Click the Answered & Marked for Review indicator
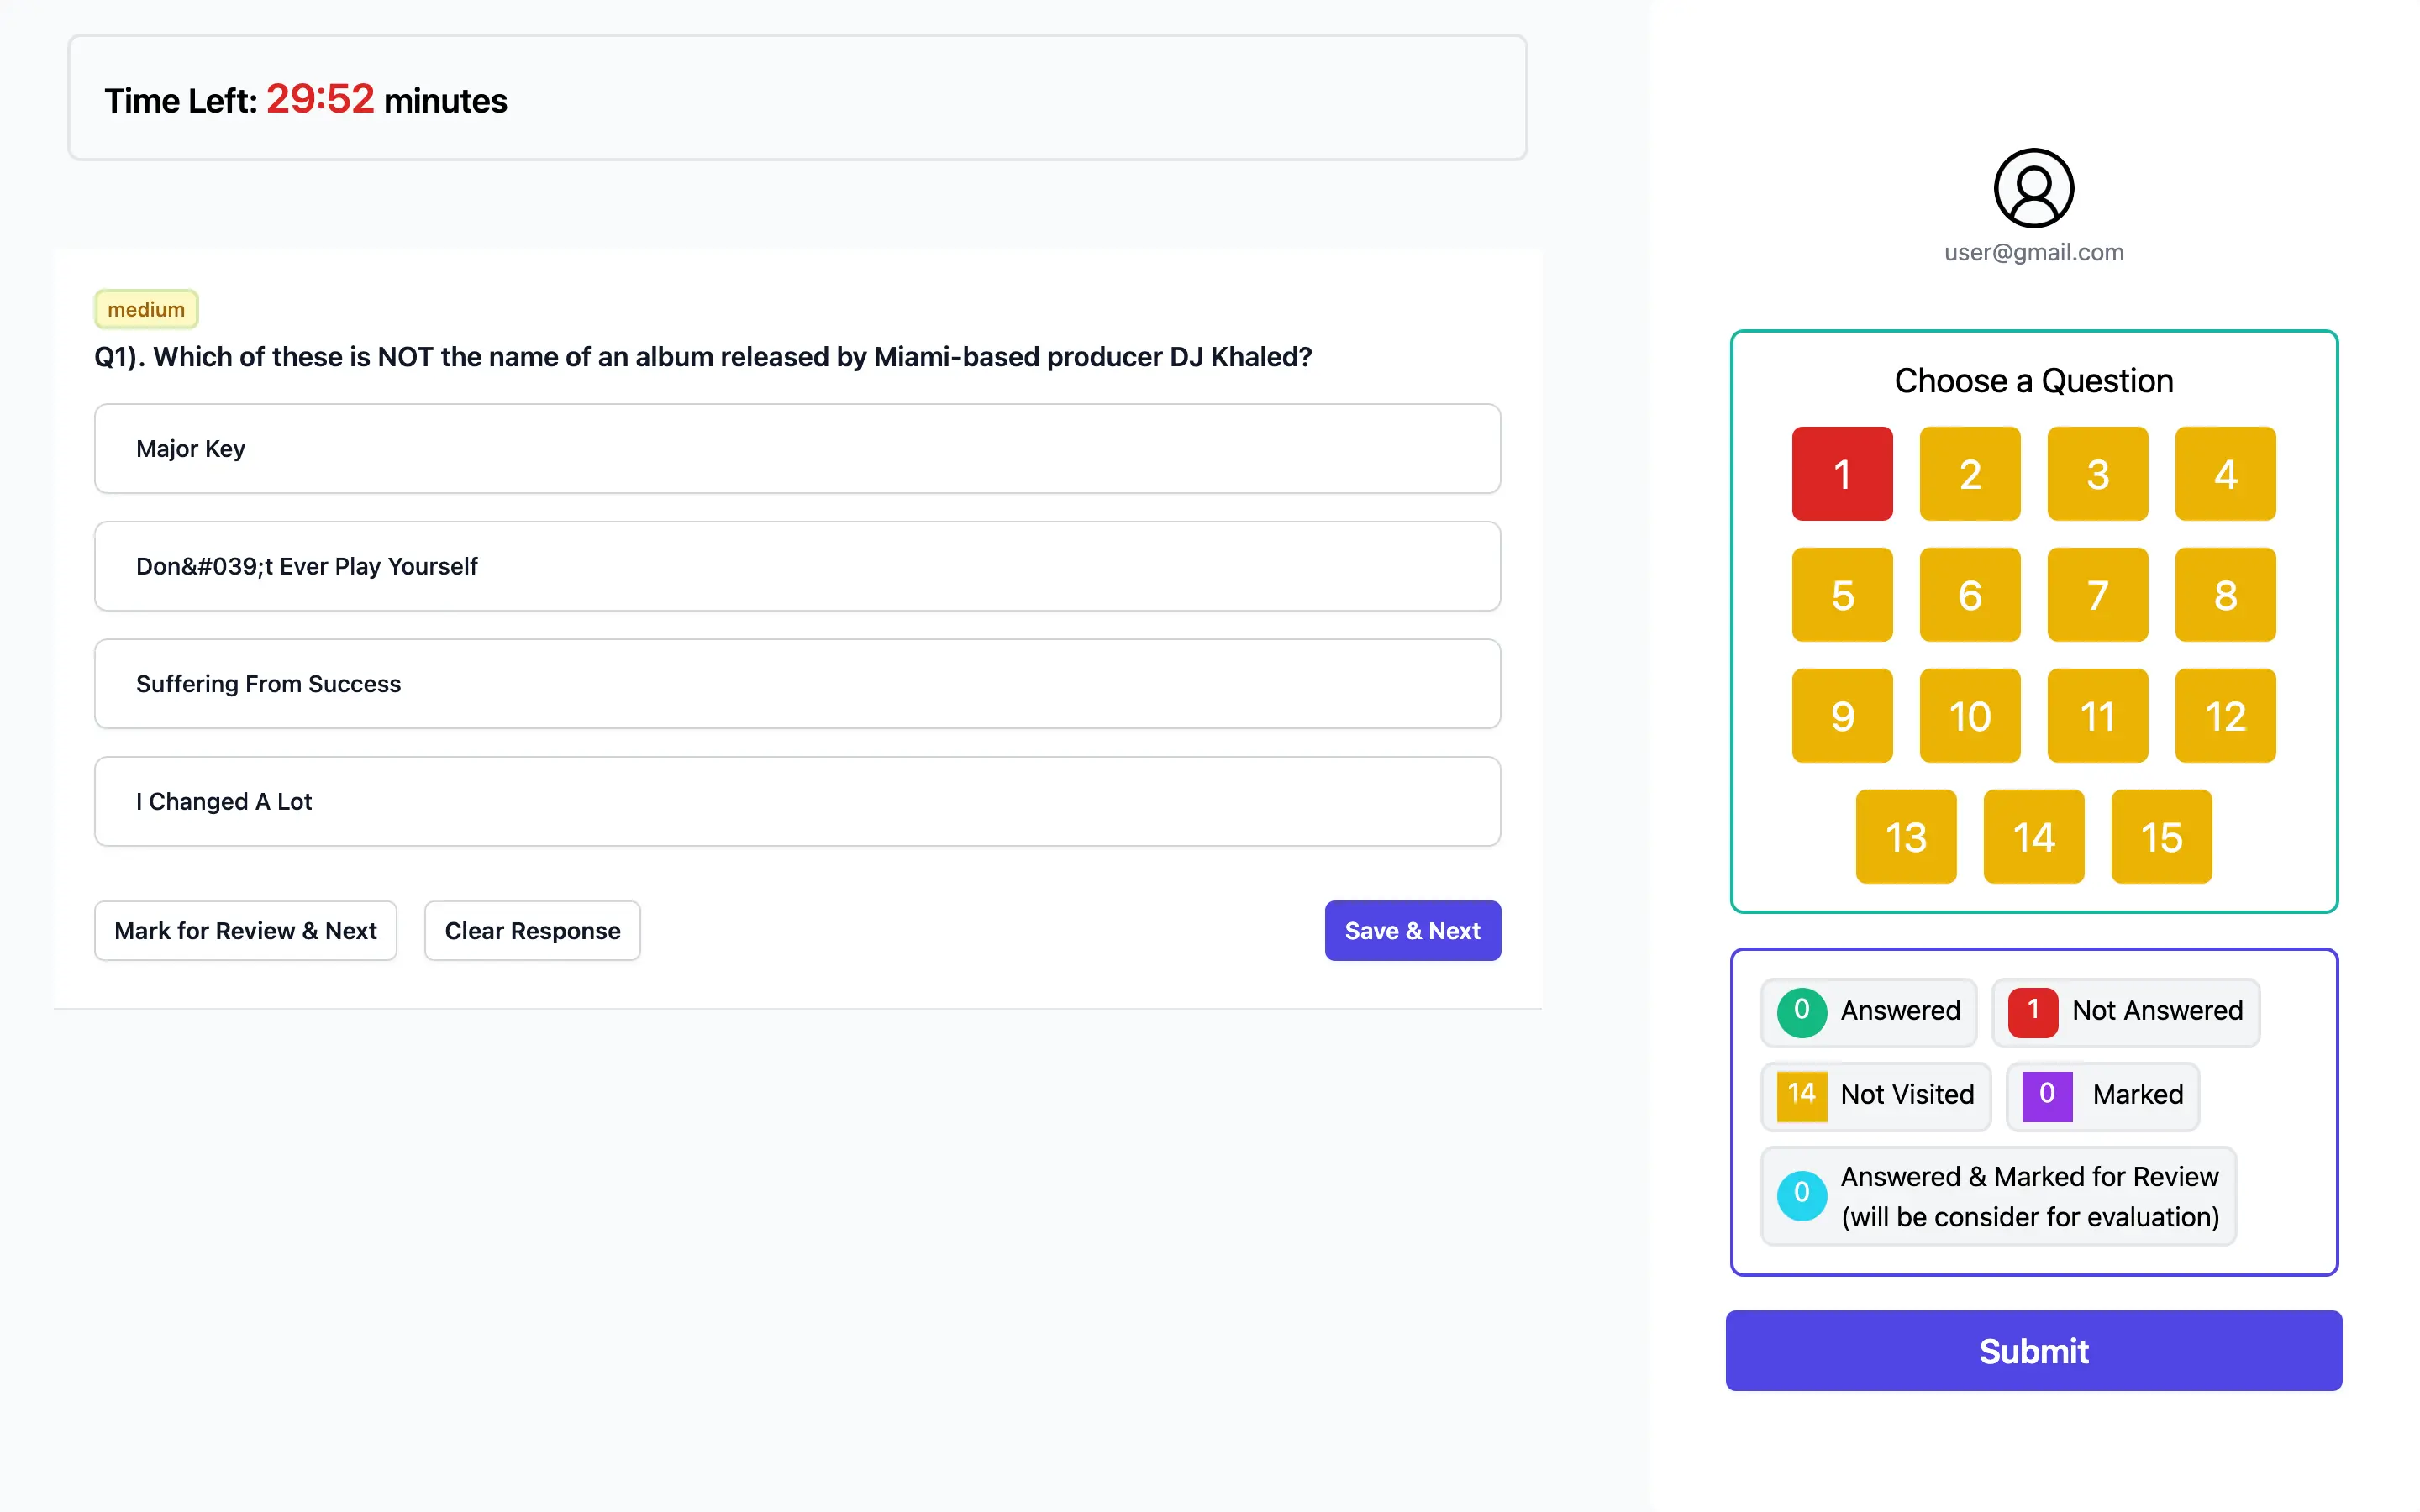Screen dimensions: 2420x1512 (x=1997, y=1196)
